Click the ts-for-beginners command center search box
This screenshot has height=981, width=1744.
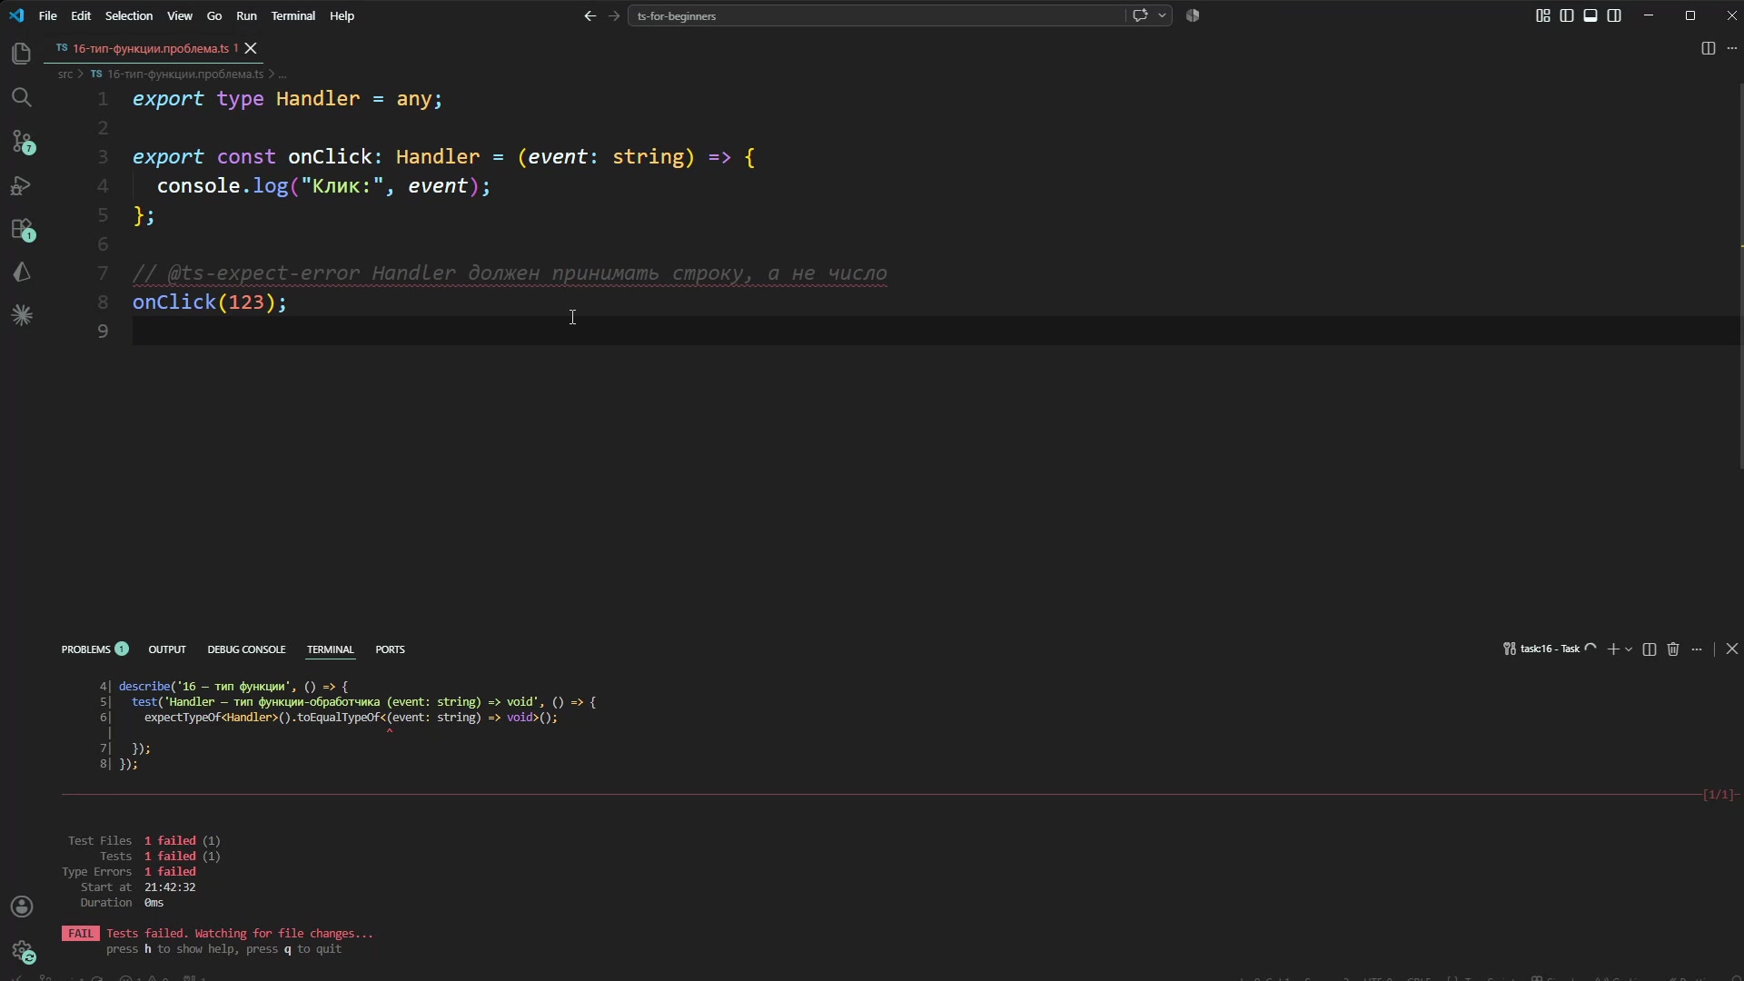click(x=876, y=15)
